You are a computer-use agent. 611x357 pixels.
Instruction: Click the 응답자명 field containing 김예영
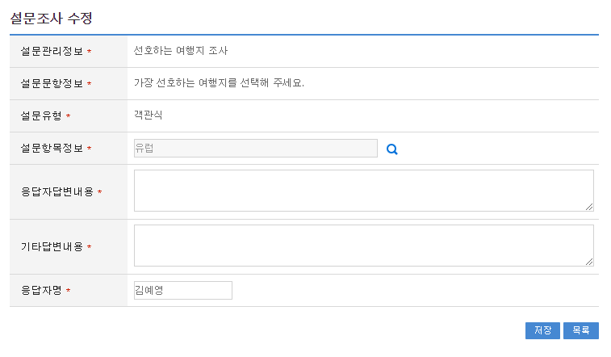(x=182, y=290)
